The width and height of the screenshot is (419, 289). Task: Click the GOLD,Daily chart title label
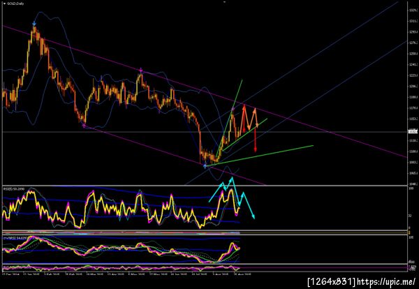point(15,3)
